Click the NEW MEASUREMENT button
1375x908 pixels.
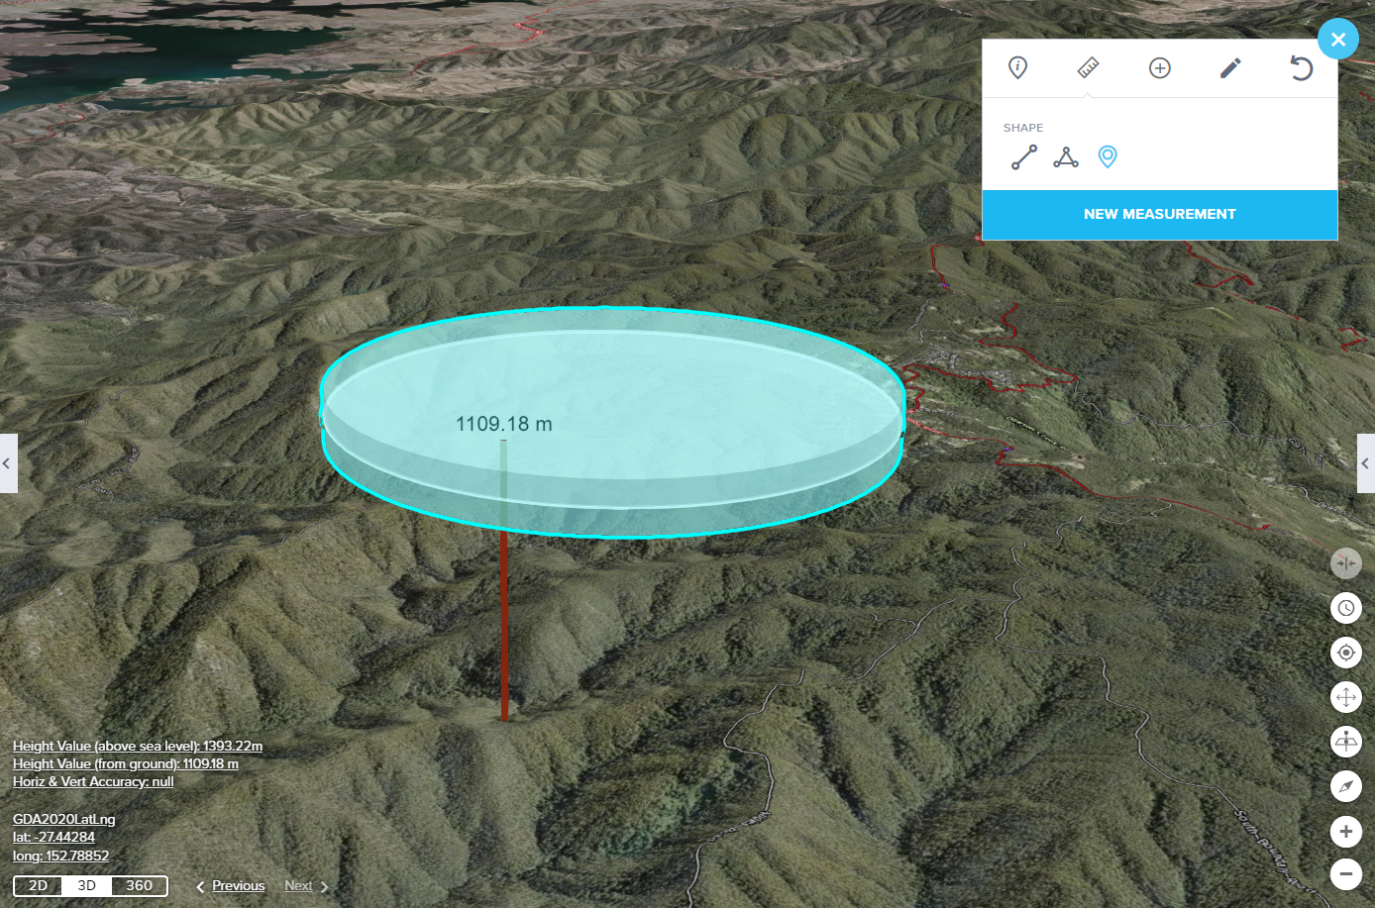tap(1159, 214)
